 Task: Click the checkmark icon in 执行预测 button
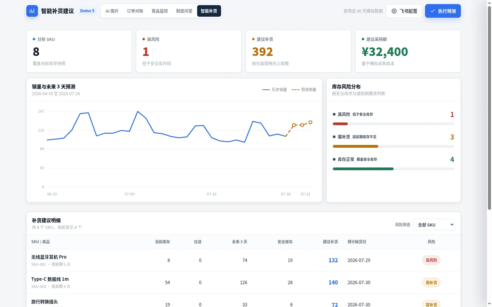[x=433, y=11]
